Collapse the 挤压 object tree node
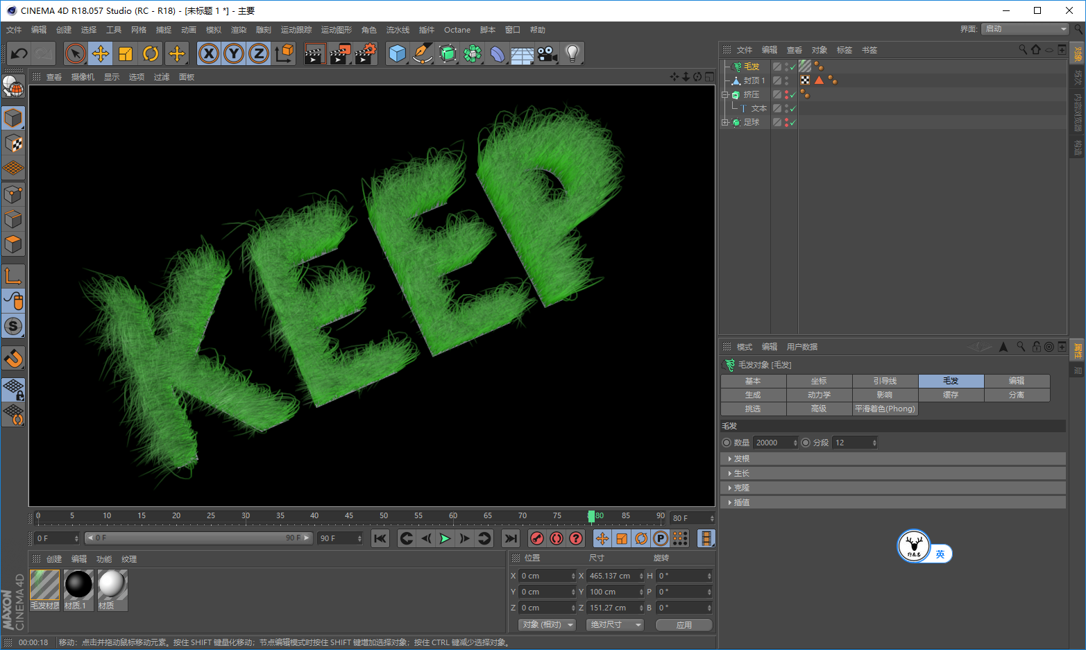1086x650 pixels. (725, 94)
